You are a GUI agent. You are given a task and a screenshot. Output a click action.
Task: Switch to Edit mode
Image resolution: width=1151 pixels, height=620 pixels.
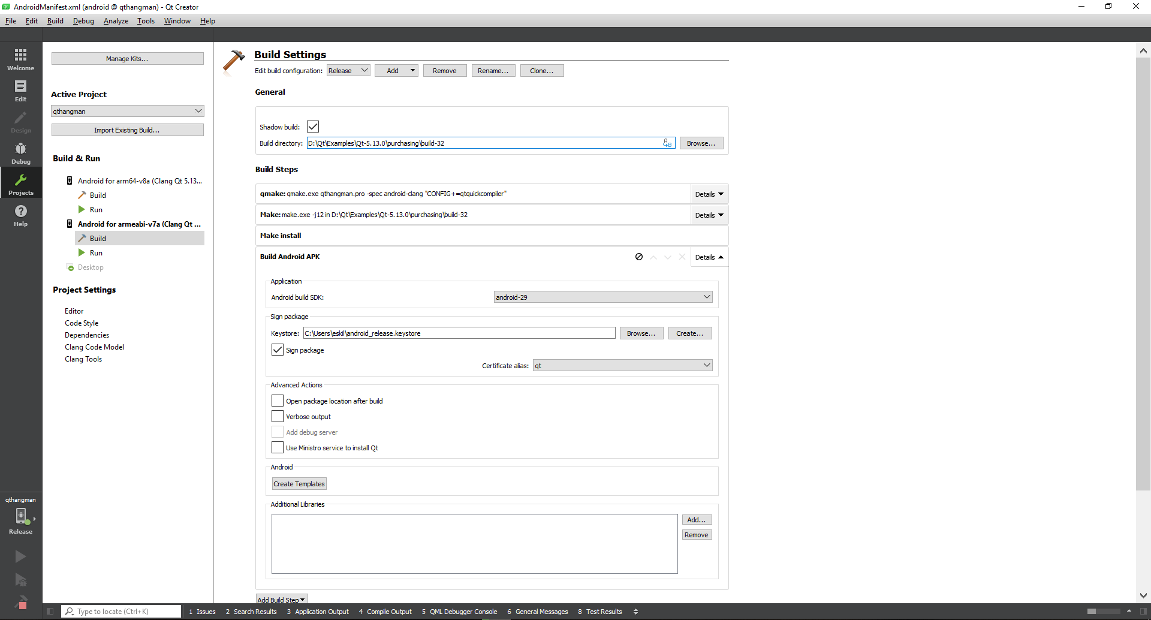(20, 91)
